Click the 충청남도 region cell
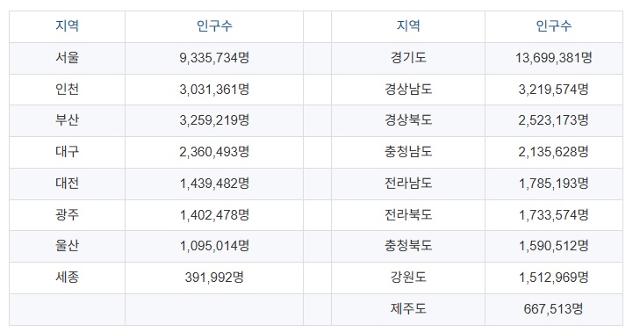This screenshot has height=332, width=633. point(408,152)
